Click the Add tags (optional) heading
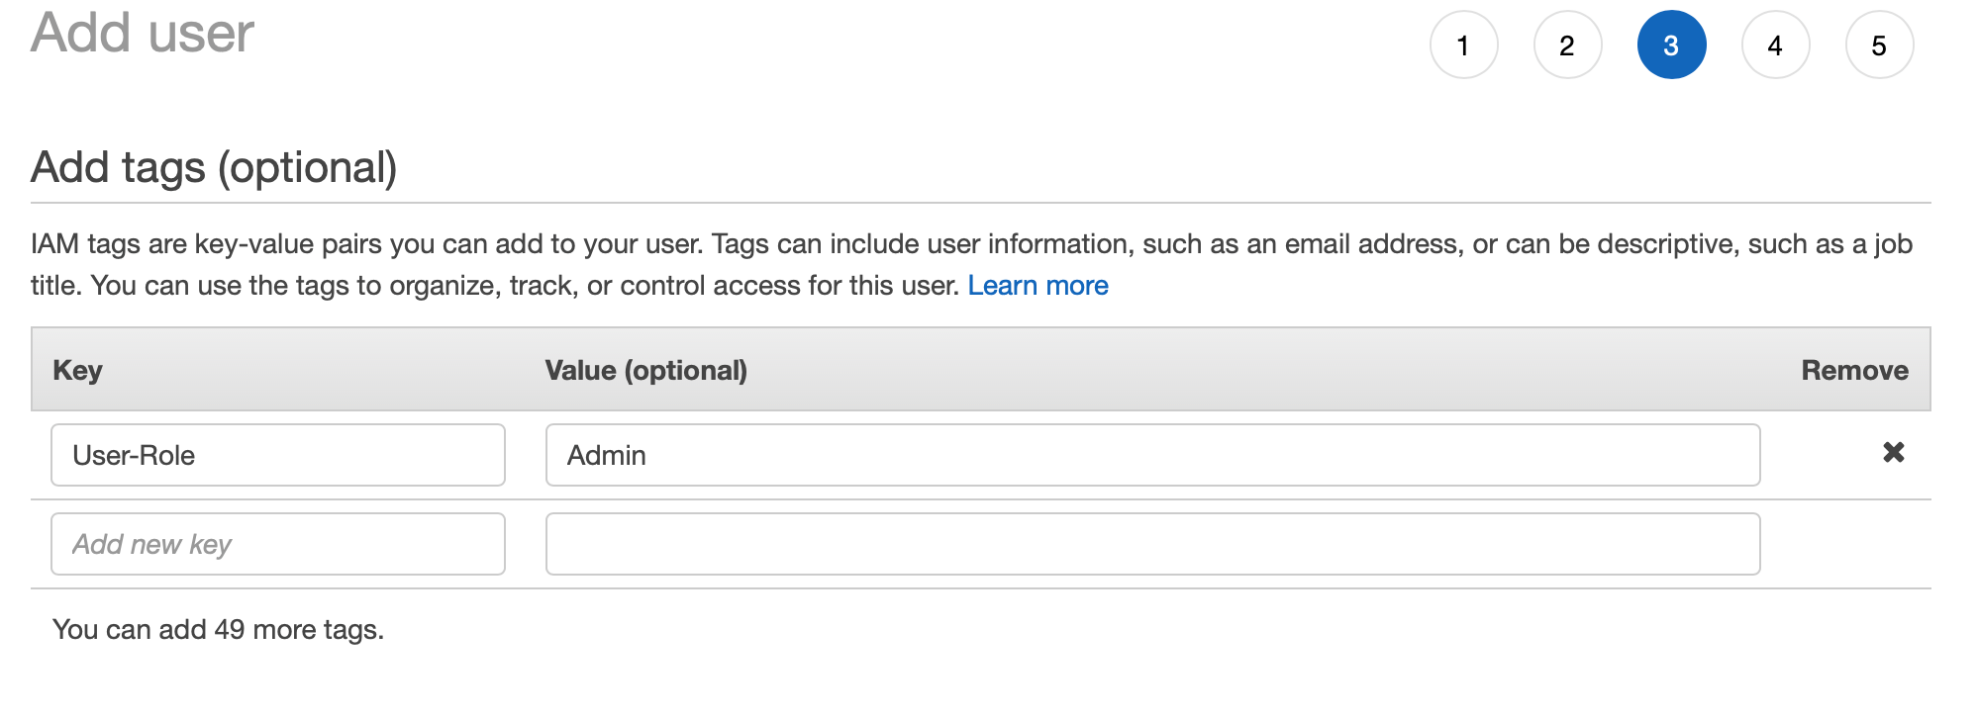The width and height of the screenshot is (1978, 718). 214,166
